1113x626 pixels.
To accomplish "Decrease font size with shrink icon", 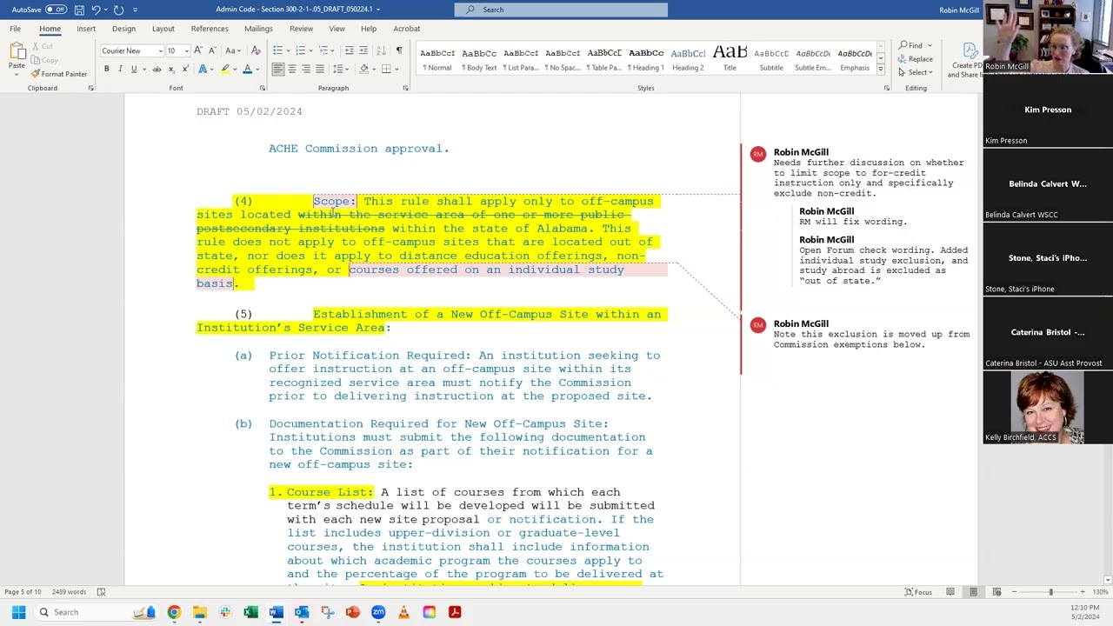I will [211, 50].
